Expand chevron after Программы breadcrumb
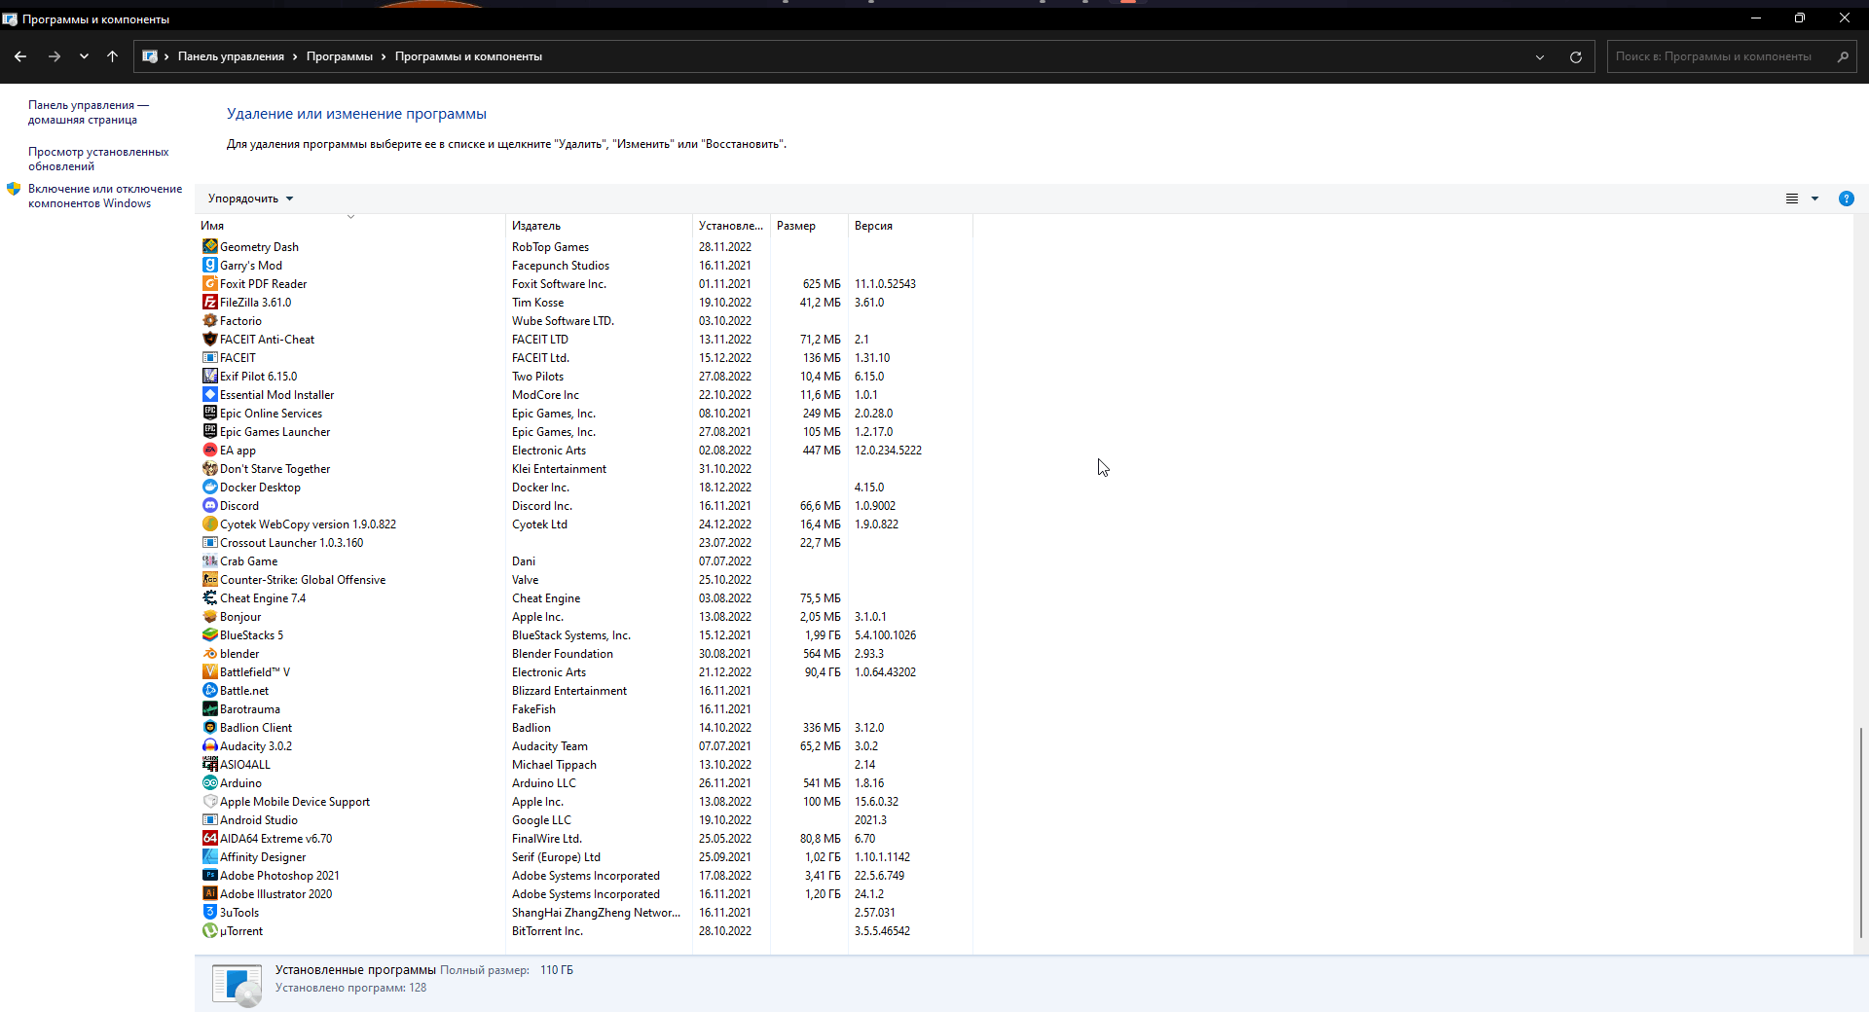The width and height of the screenshot is (1869, 1012). (x=384, y=56)
